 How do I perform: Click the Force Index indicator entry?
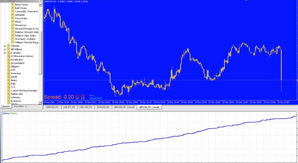pos(21,18)
